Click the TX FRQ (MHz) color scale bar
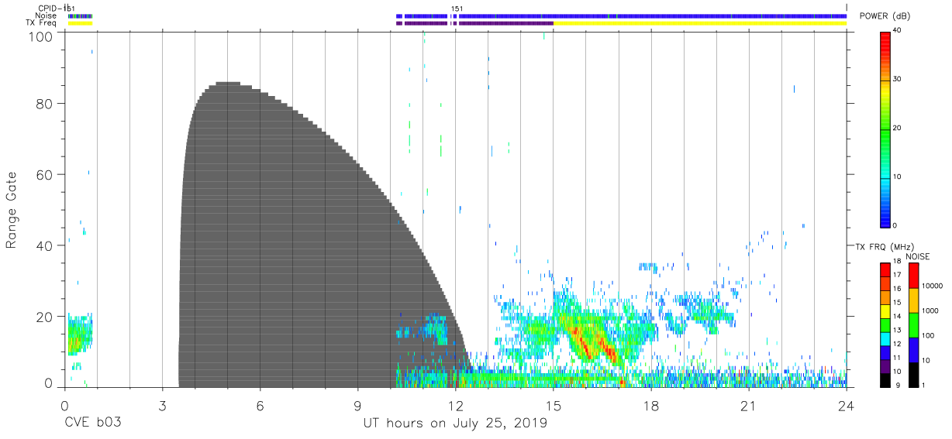Viewport: 952px width, 439px height. (885, 324)
